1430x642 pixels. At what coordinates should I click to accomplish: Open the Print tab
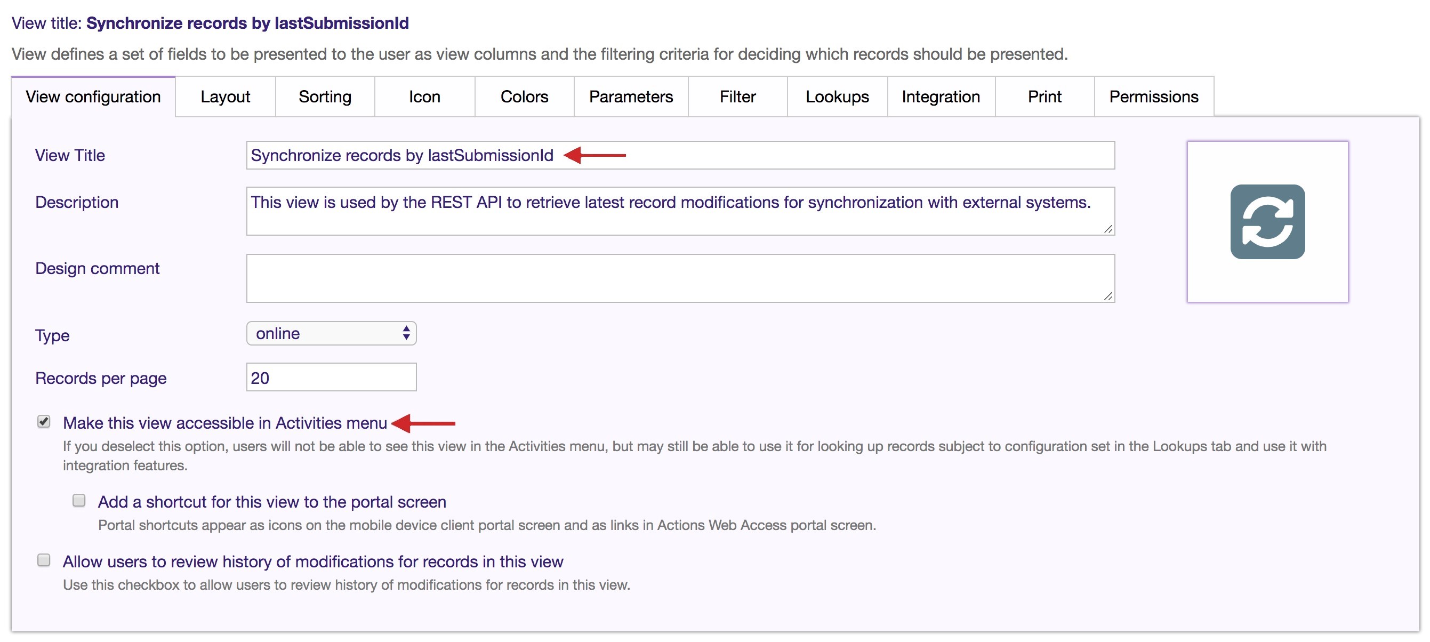[1045, 96]
